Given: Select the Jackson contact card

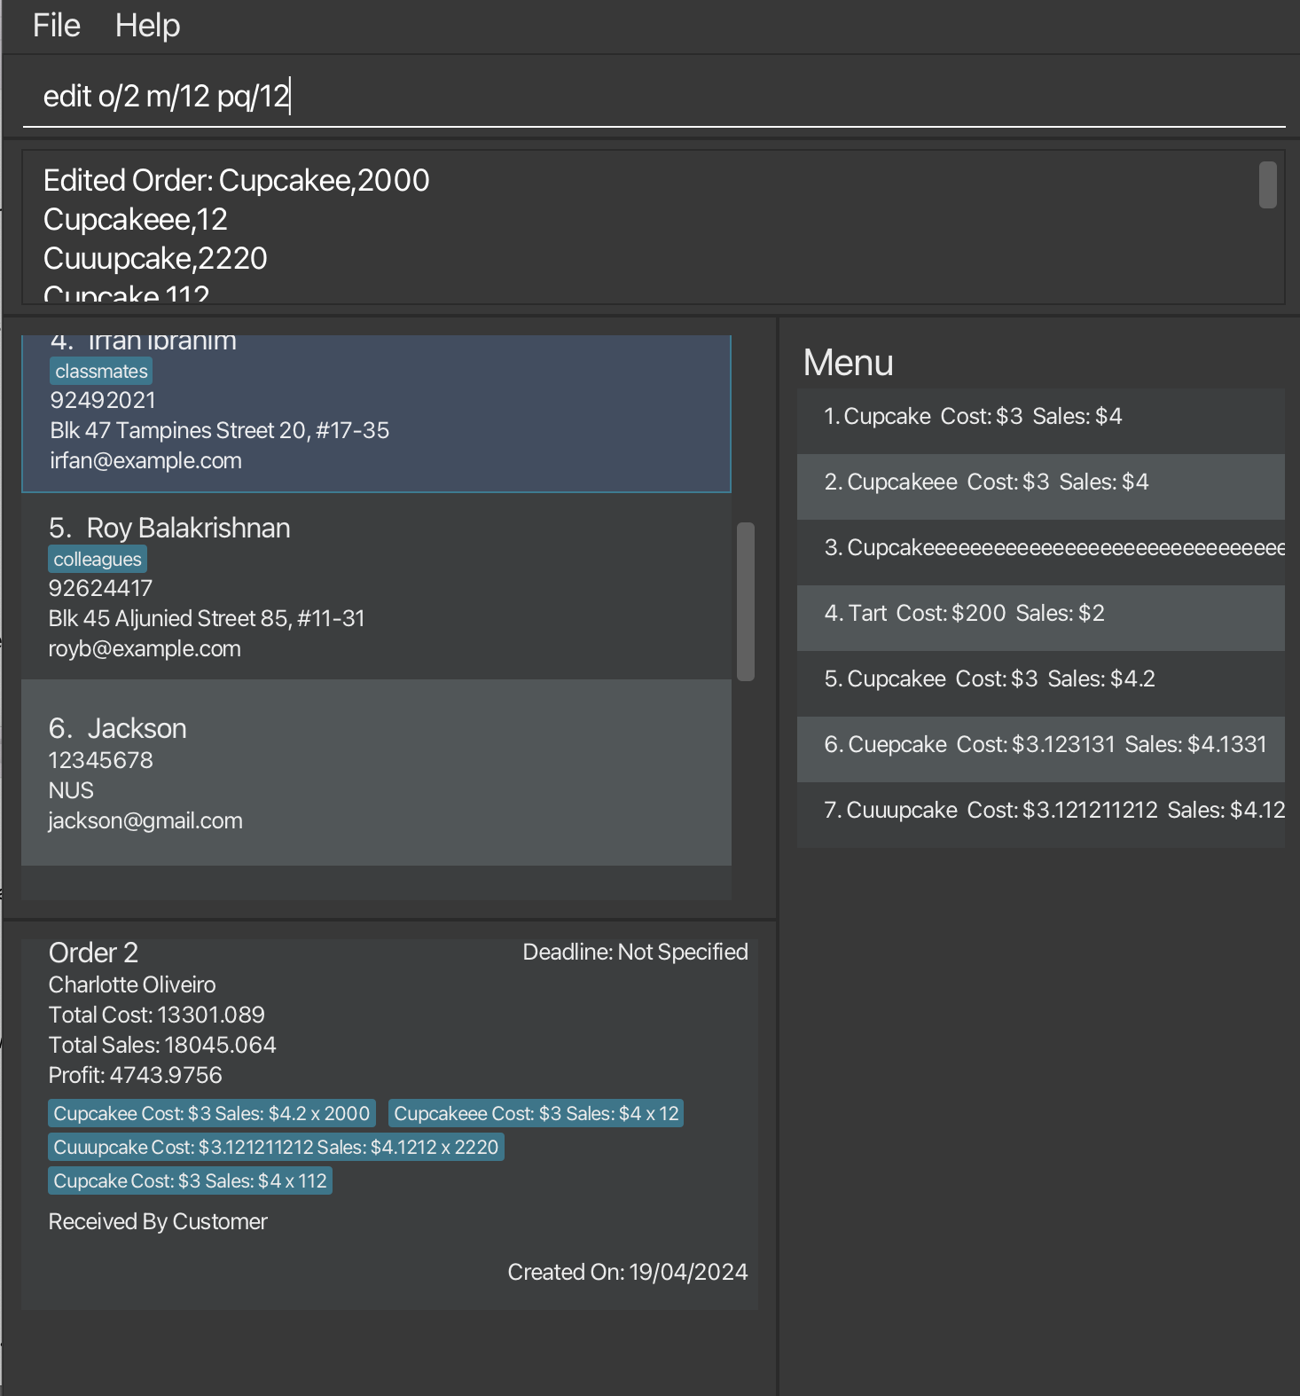Looking at the screenshot, I should tap(376, 773).
